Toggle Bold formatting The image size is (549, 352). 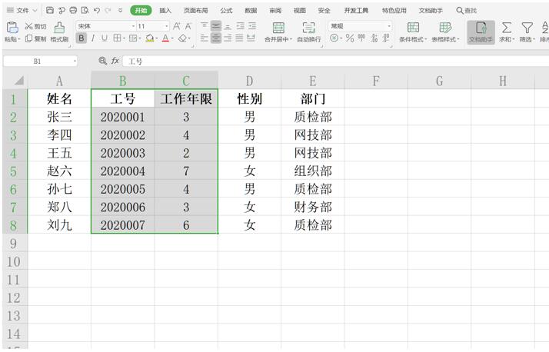pos(82,38)
